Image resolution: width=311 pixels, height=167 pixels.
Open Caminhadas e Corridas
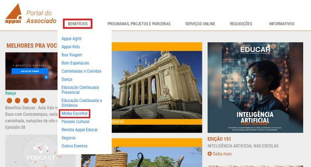point(81,71)
